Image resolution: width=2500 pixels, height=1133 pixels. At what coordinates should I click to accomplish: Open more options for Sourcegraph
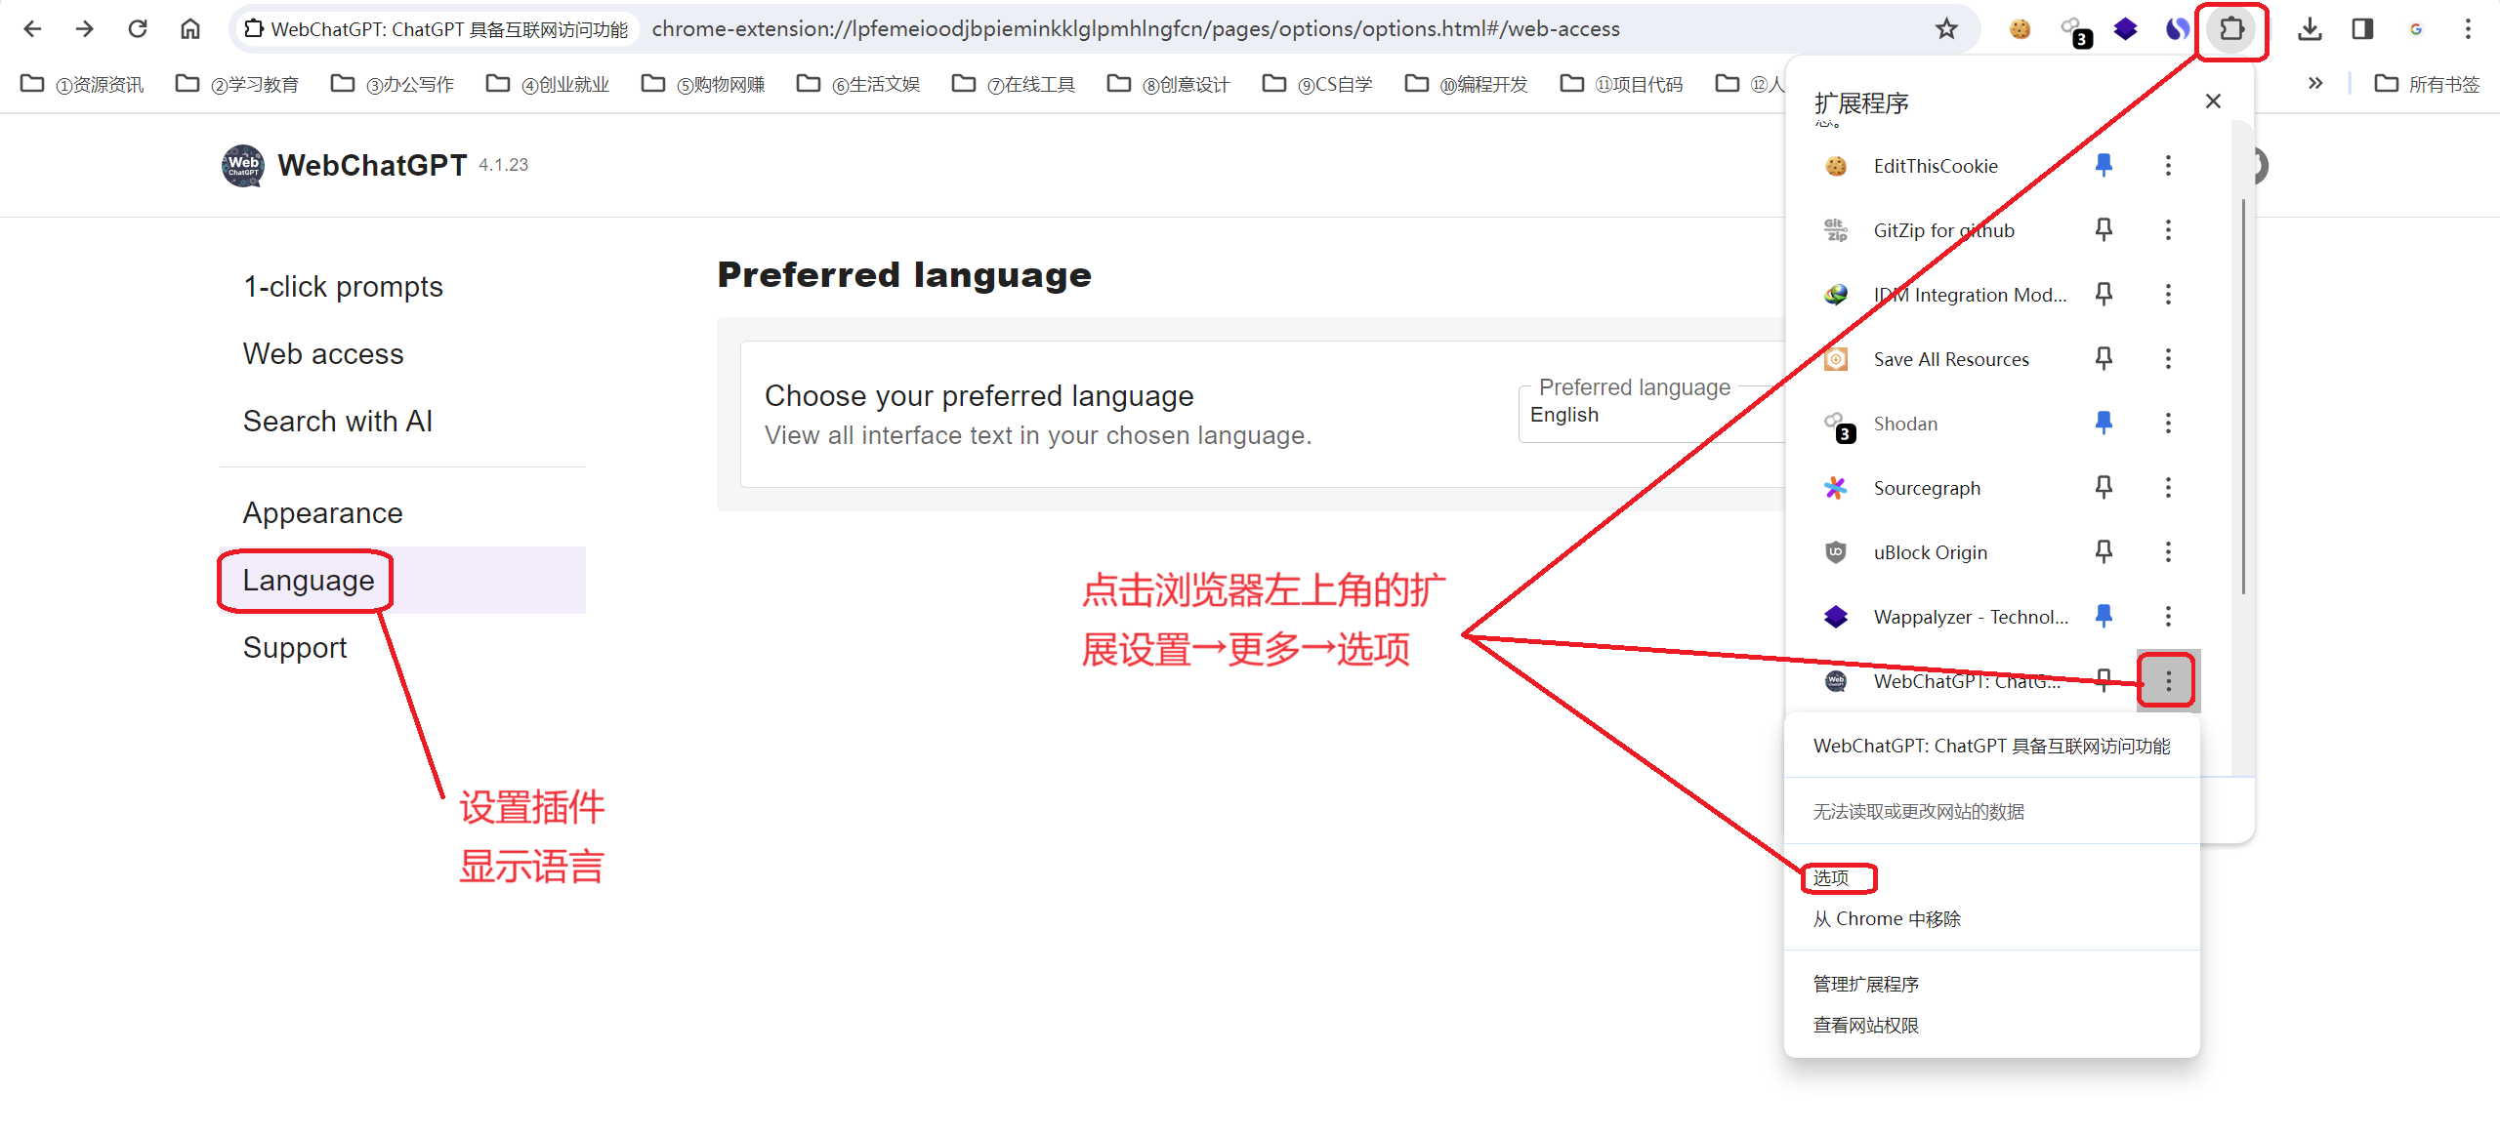click(x=2168, y=487)
